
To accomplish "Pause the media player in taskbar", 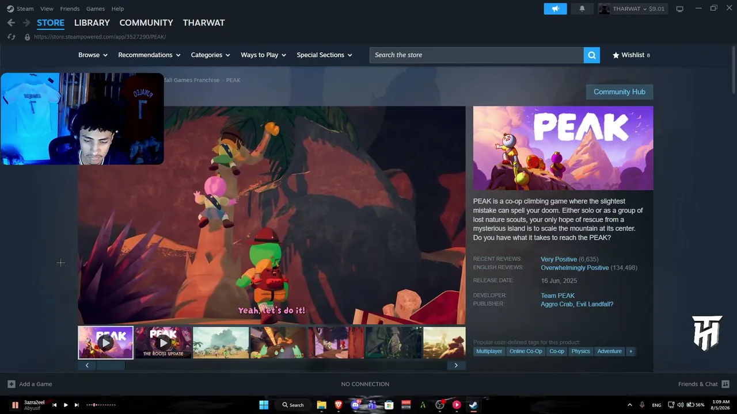I will [15, 405].
